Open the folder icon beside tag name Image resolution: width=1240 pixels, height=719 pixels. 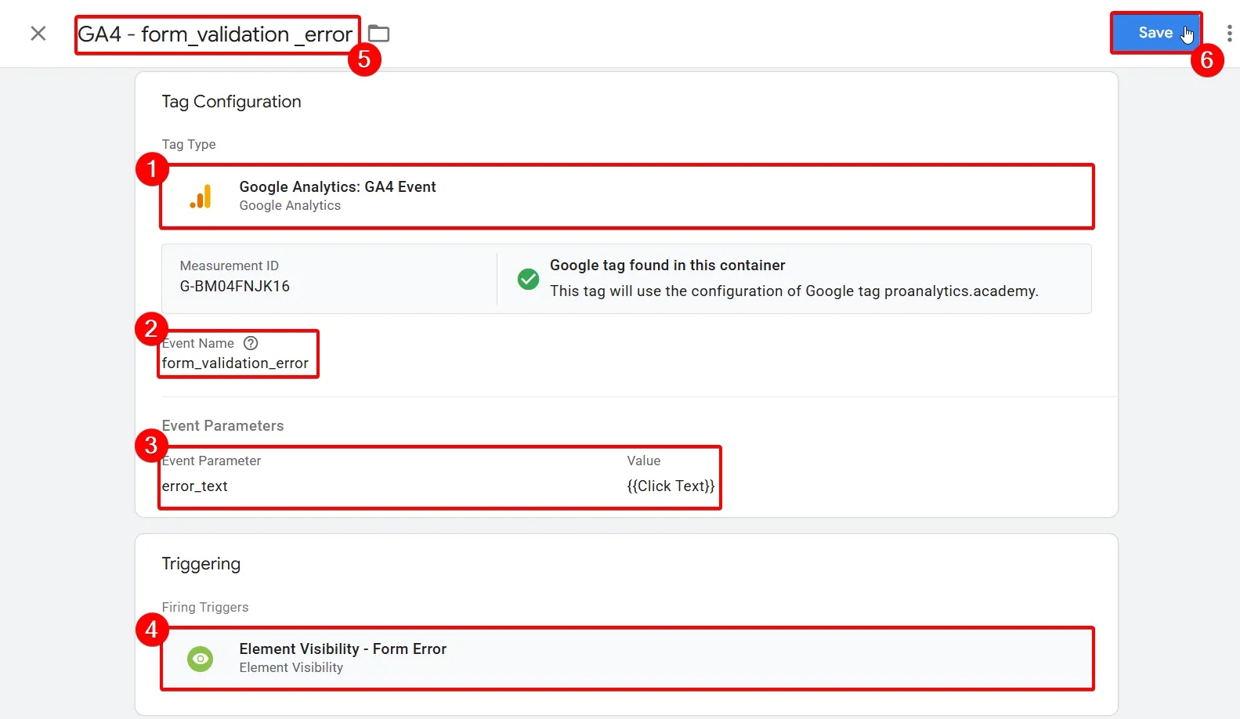pos(379,34)
